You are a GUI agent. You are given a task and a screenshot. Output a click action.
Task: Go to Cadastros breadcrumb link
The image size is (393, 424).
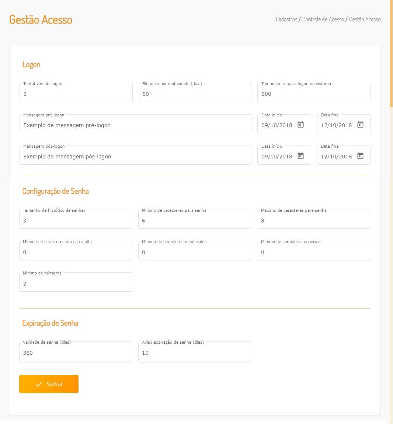[x=286, y=20]
